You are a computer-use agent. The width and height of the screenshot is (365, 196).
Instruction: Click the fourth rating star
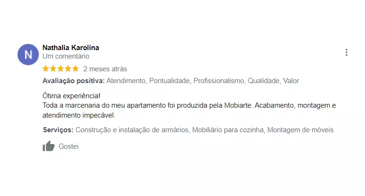68,68
